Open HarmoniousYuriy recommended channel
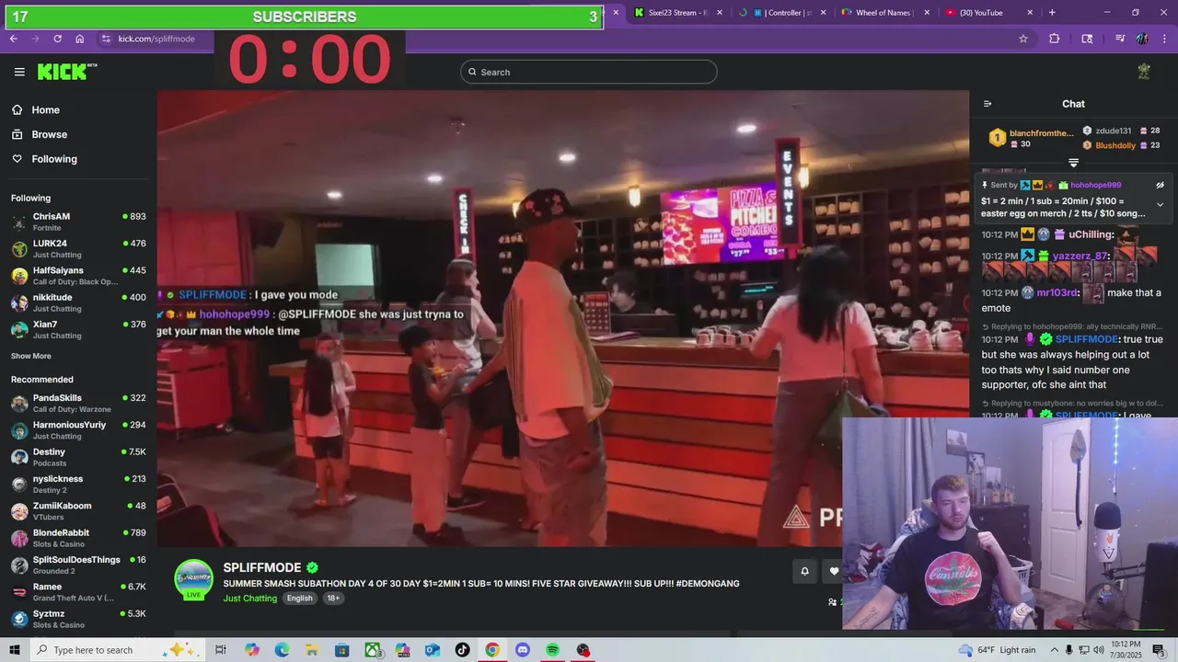Image resolution: width=1178 pixels, height=662 pixels. 78,429
